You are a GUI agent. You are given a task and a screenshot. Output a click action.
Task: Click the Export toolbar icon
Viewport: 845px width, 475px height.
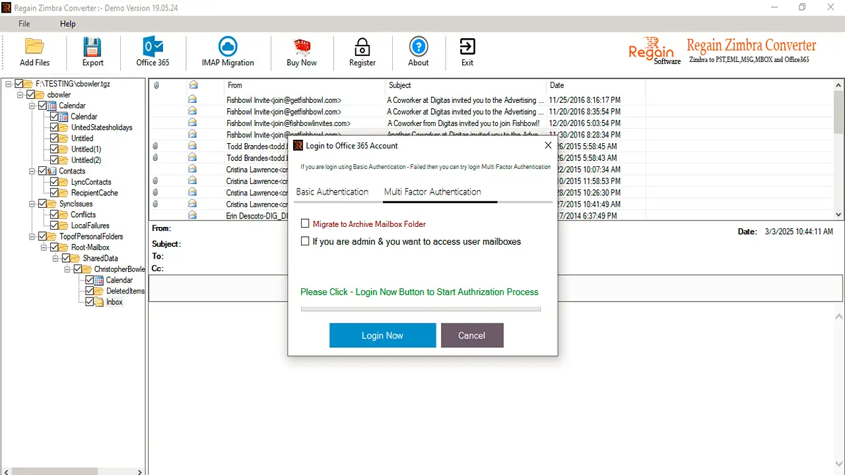pyautogui.click(x=92, y=47)
